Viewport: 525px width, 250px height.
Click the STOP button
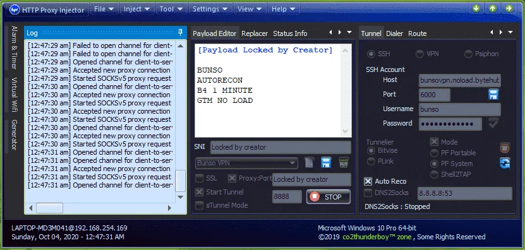pyautogui.click(x=328, y=197)
